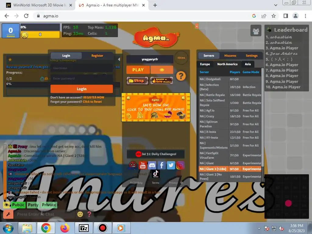The height and width of the screenshot is (234, 312).
Task: Toggle the Public chat channel
Action: (18, 205)
